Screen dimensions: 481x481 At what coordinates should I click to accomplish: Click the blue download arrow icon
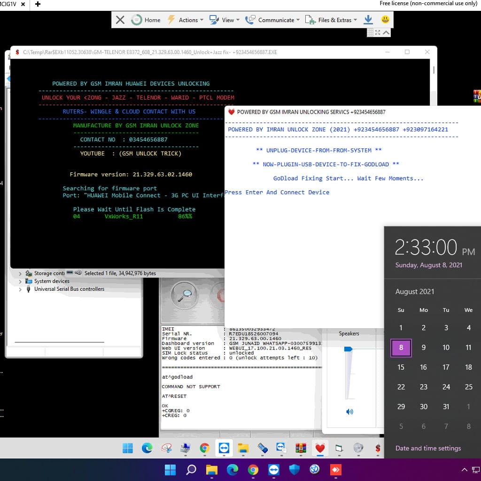(x=368, y=20)
